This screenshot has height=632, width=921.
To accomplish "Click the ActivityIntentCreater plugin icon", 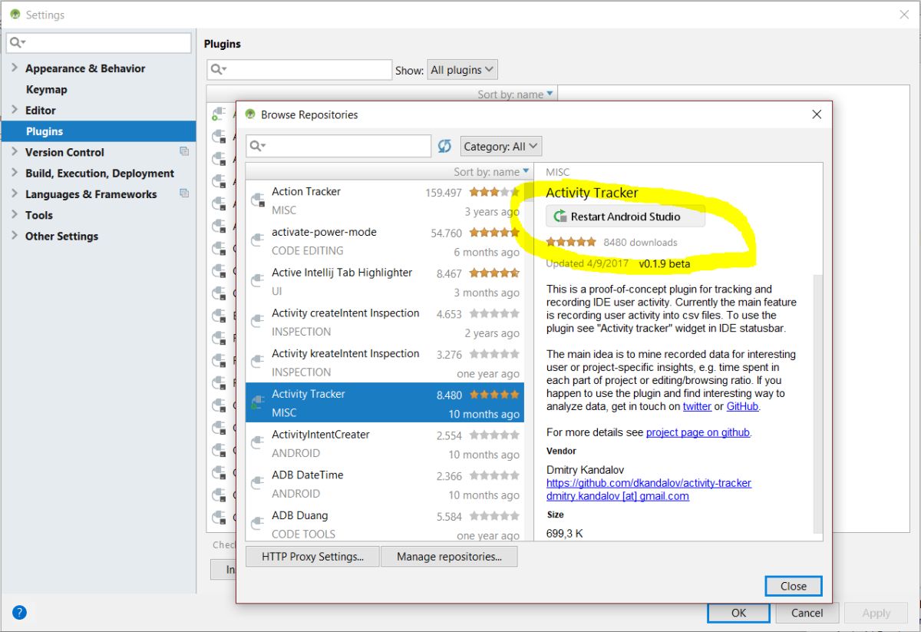I will click(259, 444).
